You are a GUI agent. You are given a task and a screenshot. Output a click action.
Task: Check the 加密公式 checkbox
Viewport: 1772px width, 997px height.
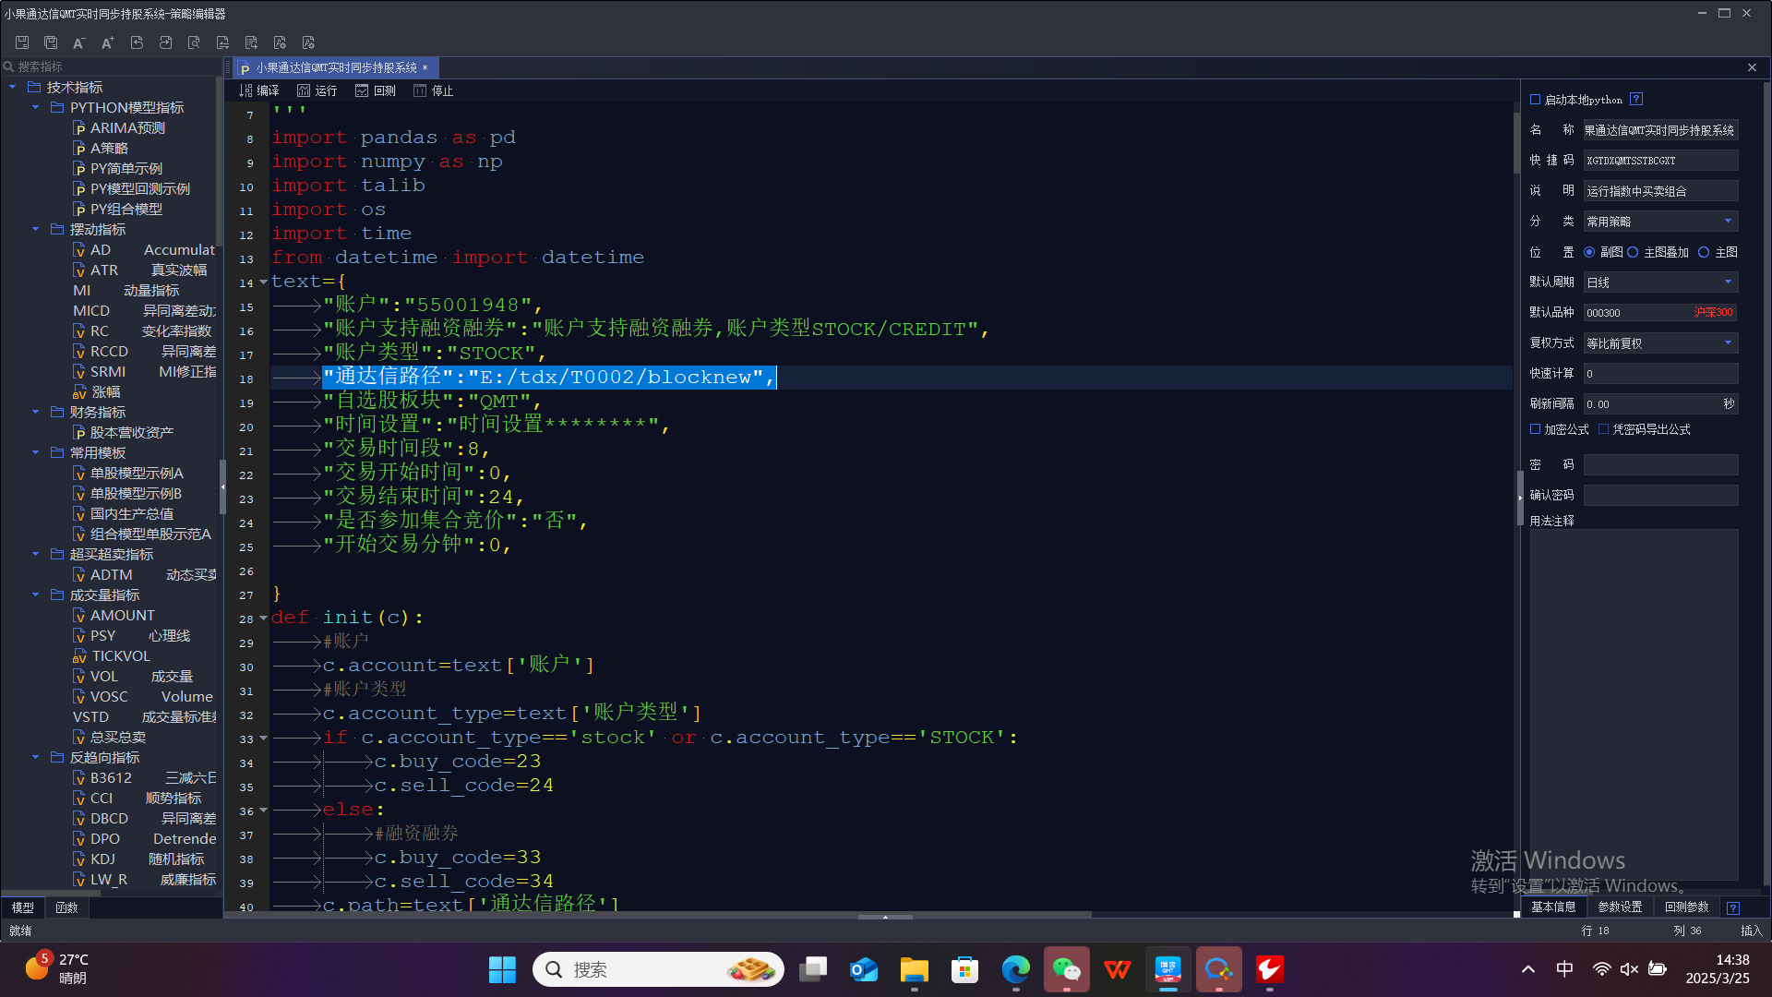coord(1536,429)
